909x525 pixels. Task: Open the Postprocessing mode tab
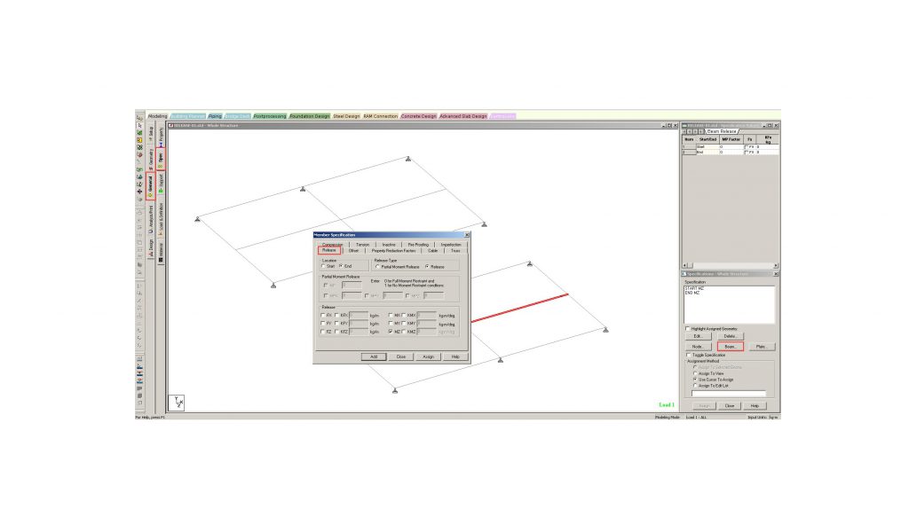pos(269,116)
